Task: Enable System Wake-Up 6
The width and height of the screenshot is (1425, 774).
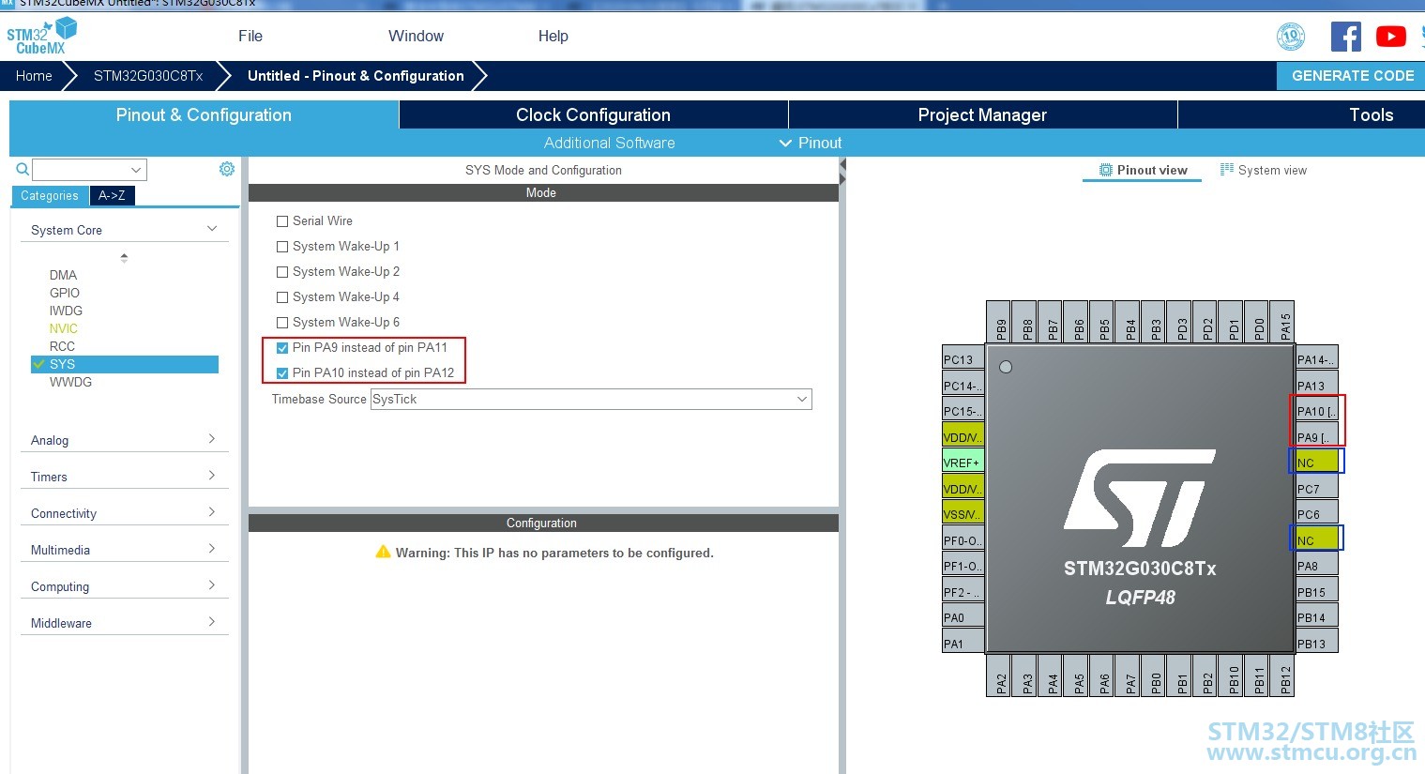Action: click(282, 323)
